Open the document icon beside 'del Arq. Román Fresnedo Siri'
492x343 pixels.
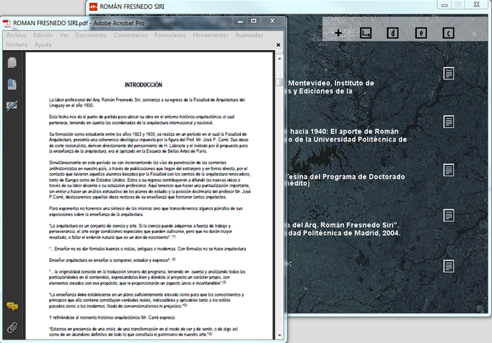coord(449,215)
